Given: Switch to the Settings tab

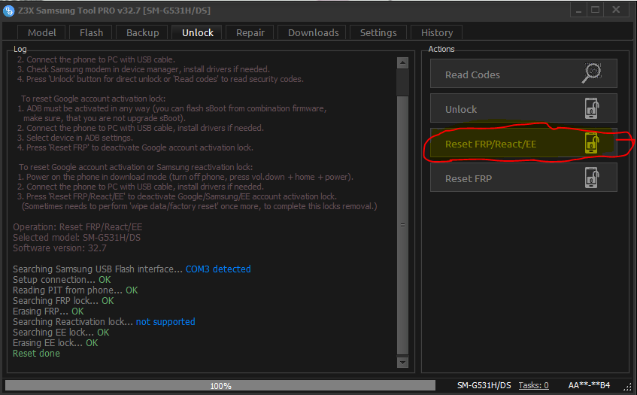Looking at the screenshot, I should [x=378, y=32].
